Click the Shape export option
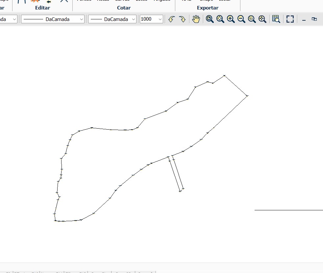The height and width of the screenshot is (273, 323). pyautogui.click(x=206, y=1)
